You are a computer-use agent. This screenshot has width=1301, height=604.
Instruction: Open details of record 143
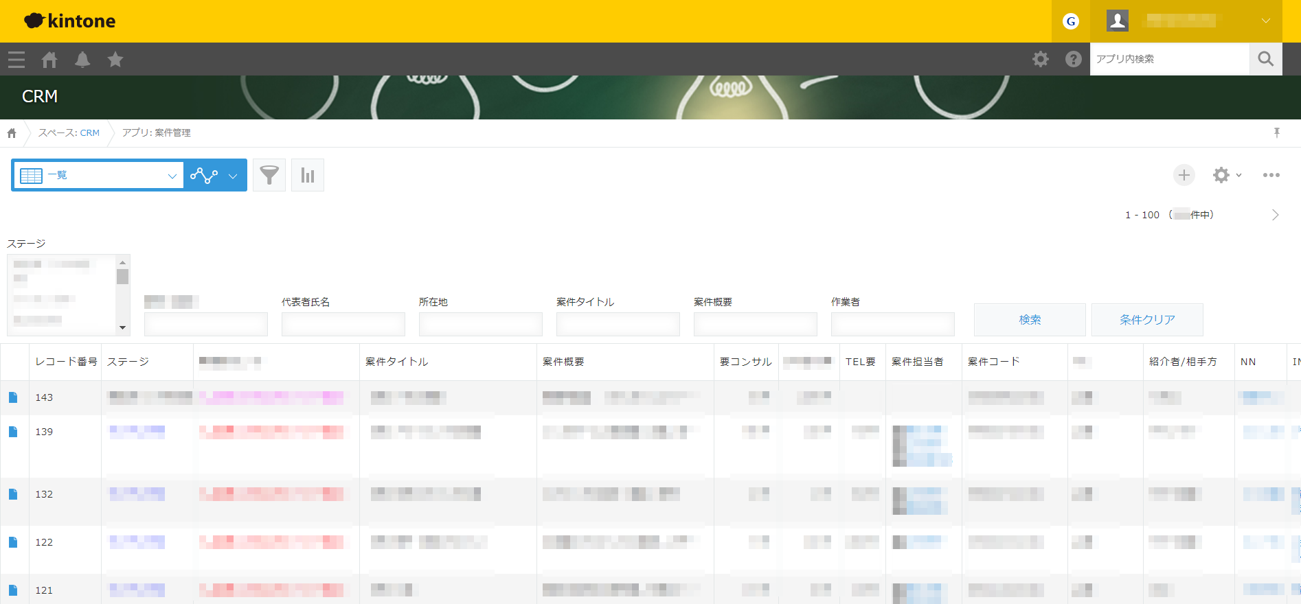pos(13,397)
